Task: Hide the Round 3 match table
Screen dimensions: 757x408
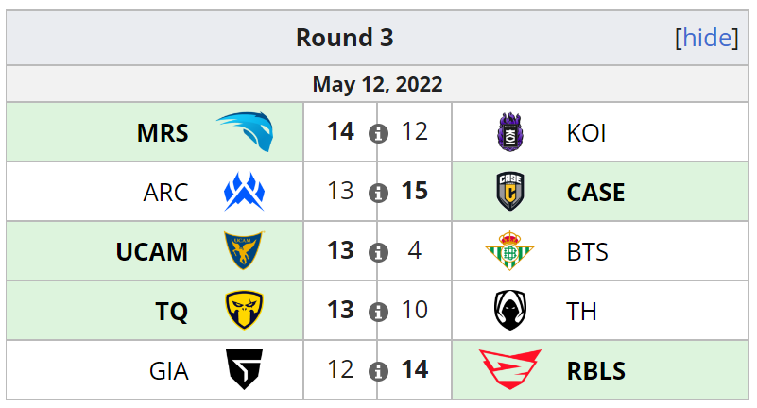Action: click(707, 38)
